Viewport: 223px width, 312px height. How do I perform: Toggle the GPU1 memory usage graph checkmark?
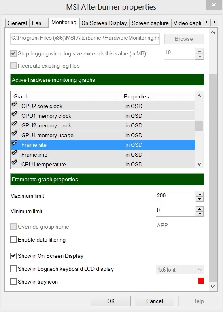click(14, 133)
